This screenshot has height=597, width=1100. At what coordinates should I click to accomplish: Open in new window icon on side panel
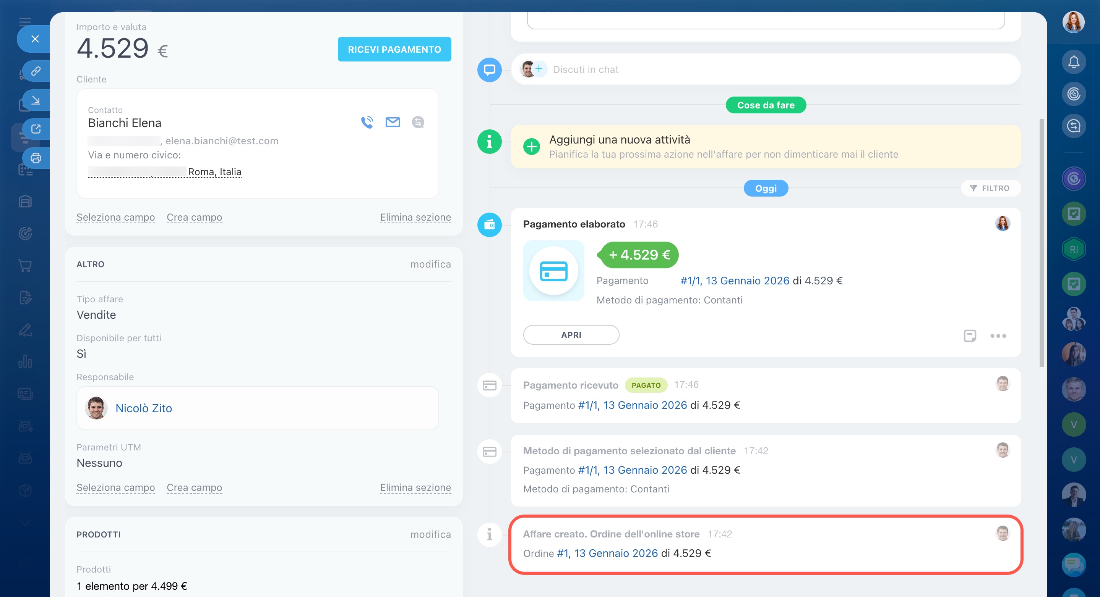pos(36,129)
